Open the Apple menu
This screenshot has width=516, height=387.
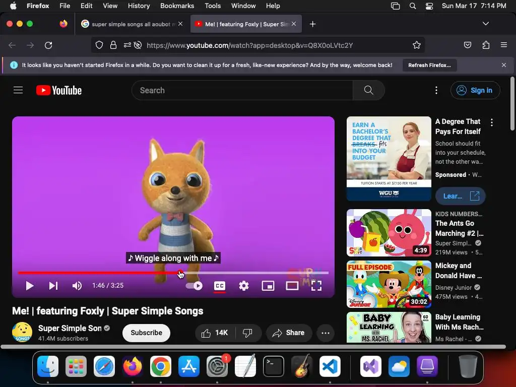pos(13,6)
